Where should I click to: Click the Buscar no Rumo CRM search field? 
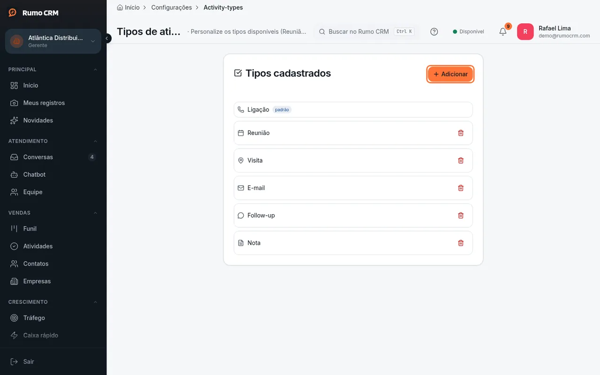pyautogui.click(x=366, y=31)
